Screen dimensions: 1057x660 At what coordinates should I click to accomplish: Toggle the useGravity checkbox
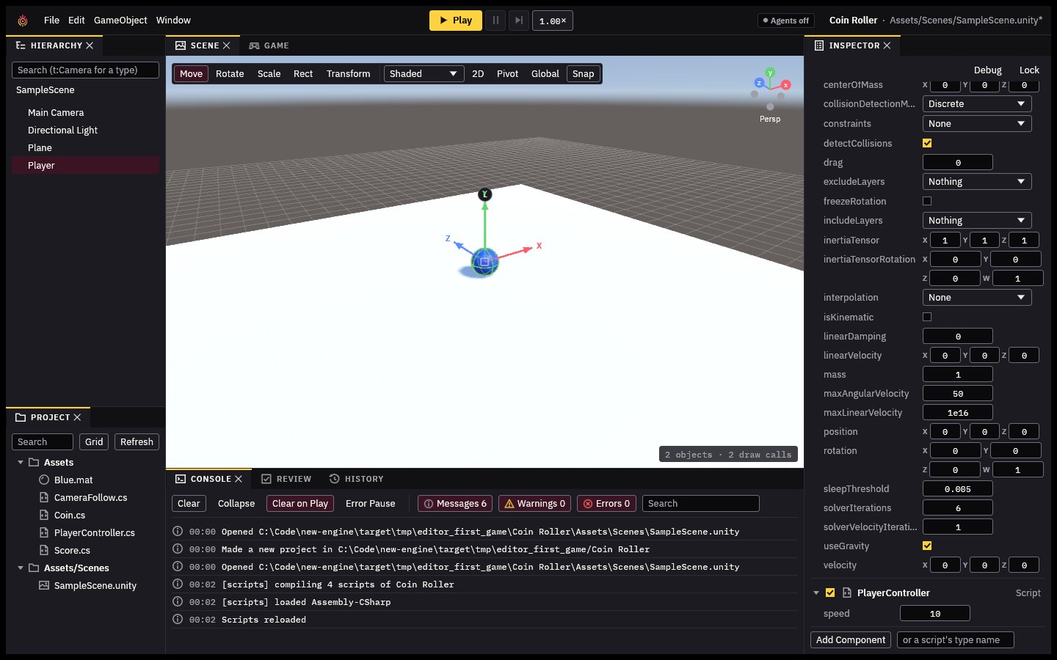[x=927, y=546]
